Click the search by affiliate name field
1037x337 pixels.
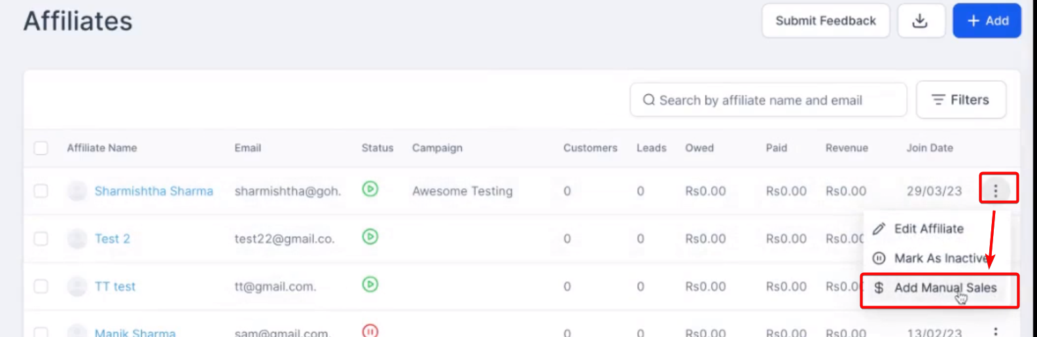pos(768,100)
